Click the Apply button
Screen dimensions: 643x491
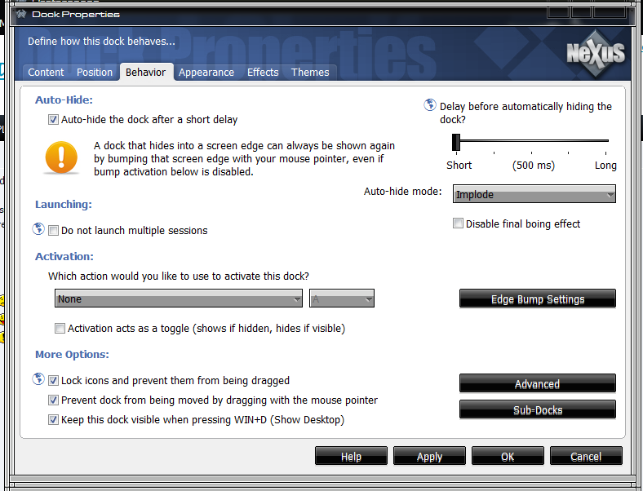pyautogui.click(x=429, y=457)
